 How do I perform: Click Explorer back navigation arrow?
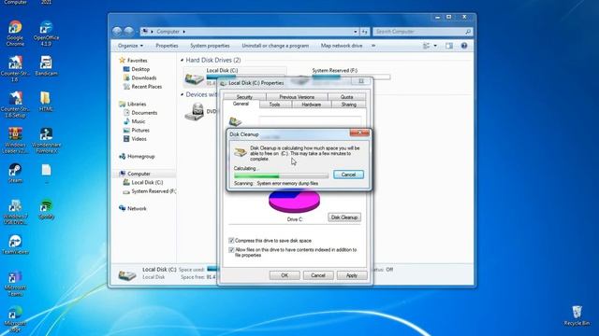pyautogui.click(x=117, y=32)
